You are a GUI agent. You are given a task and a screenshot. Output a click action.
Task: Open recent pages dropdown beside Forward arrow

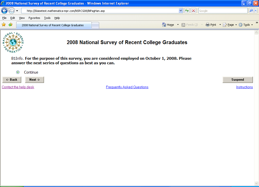[17, 11]
